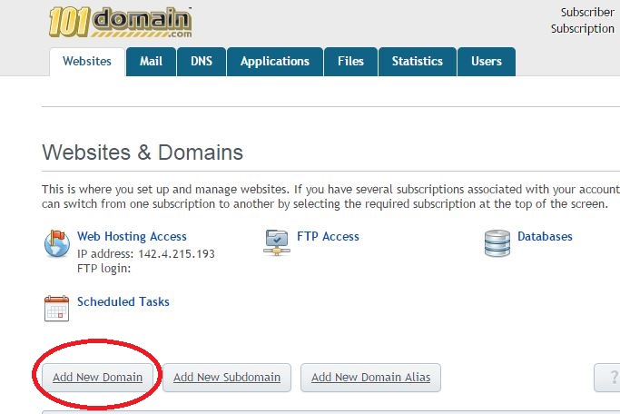This screenshot has width=620, height=414.
Task: Open the Mail tab
Action: pyautogui.click(x=151, y=62)
